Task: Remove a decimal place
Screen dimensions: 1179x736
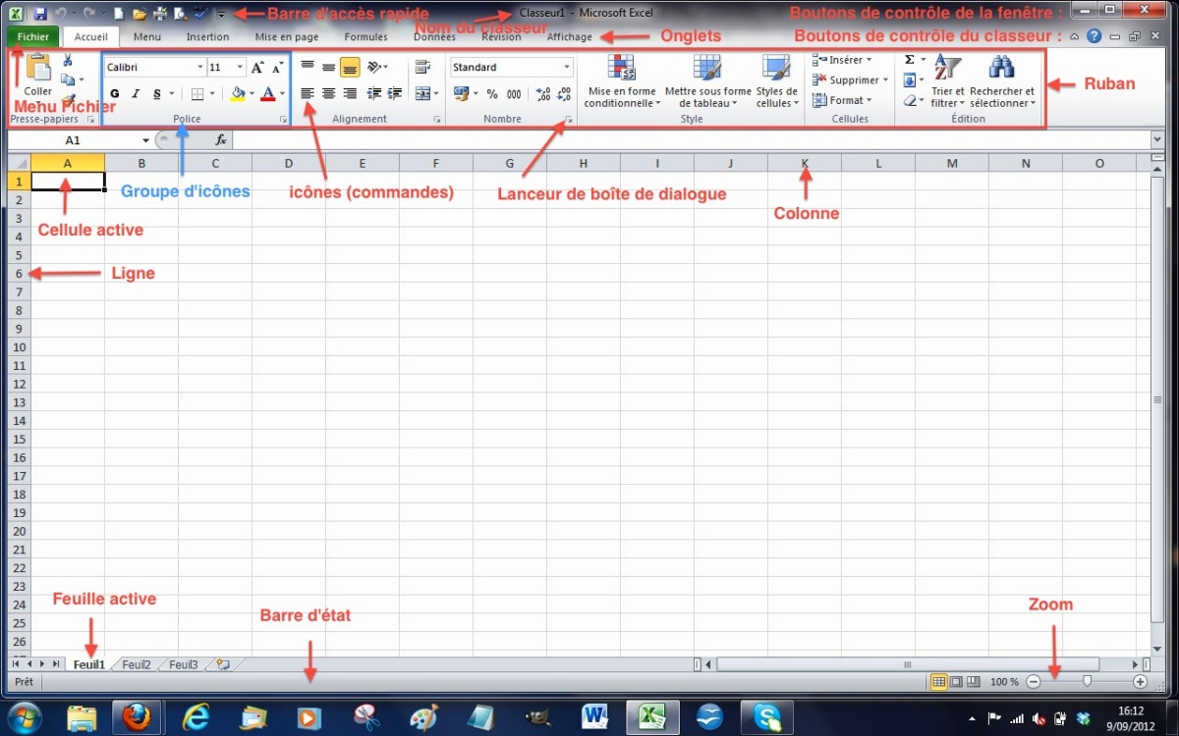Action: 564,94
